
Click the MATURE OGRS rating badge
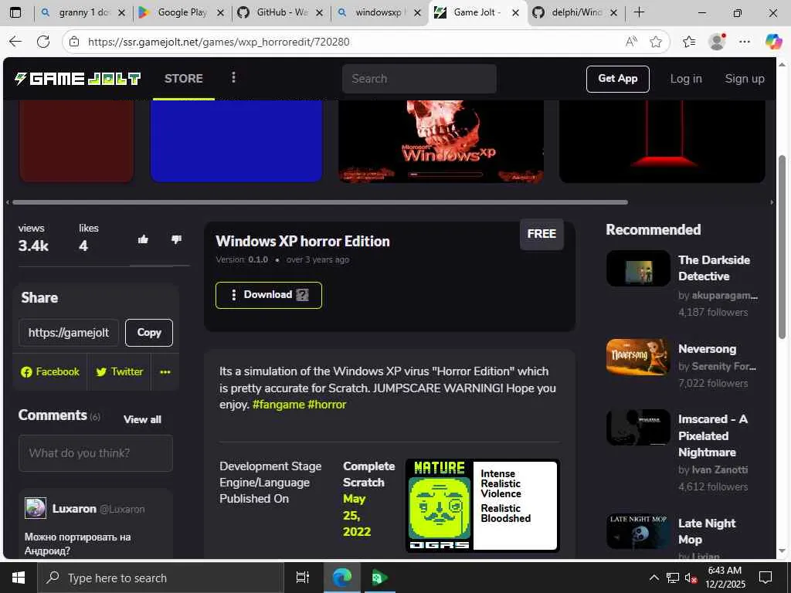(483, 505)
